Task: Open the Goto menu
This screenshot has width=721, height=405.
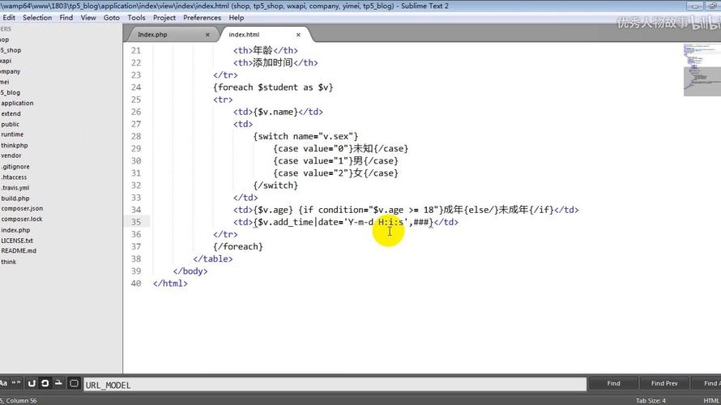Action: point(111,17)
